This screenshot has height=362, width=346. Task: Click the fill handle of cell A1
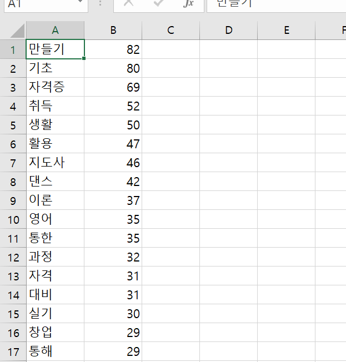84,58
